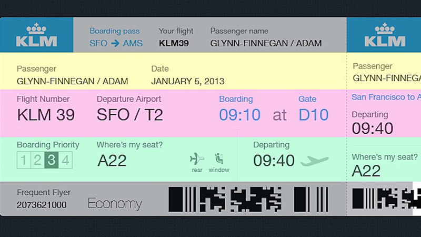
Task: Select boarding priority box 1
Action: coord(24,160)
